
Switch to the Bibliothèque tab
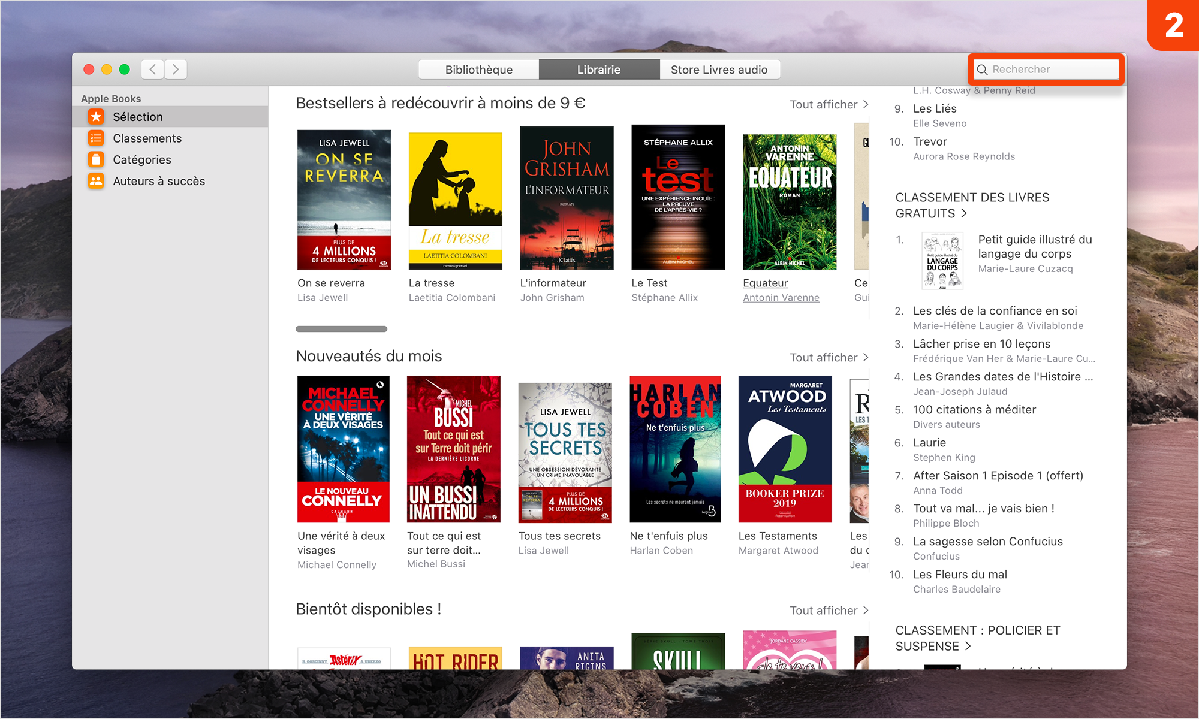[x=478, y=70]
